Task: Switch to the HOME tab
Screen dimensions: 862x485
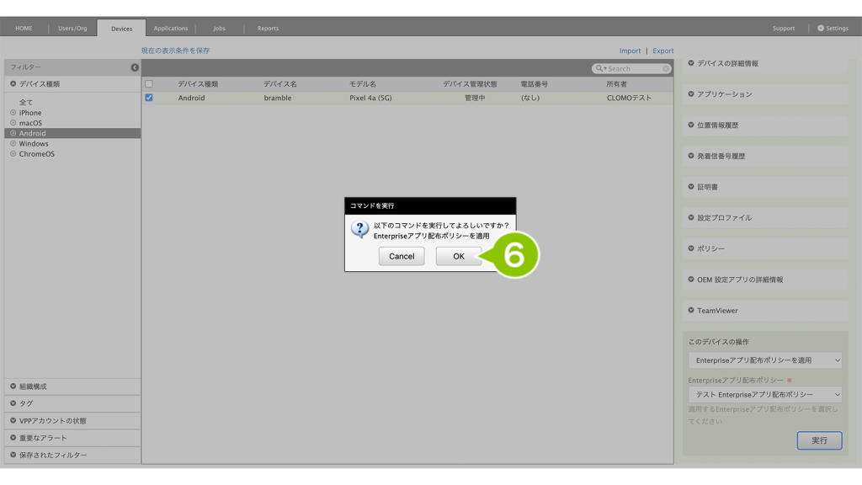Action: pyautogui.click(x=24, y=28)
